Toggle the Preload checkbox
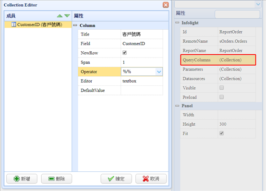 (x=221, y=97)
